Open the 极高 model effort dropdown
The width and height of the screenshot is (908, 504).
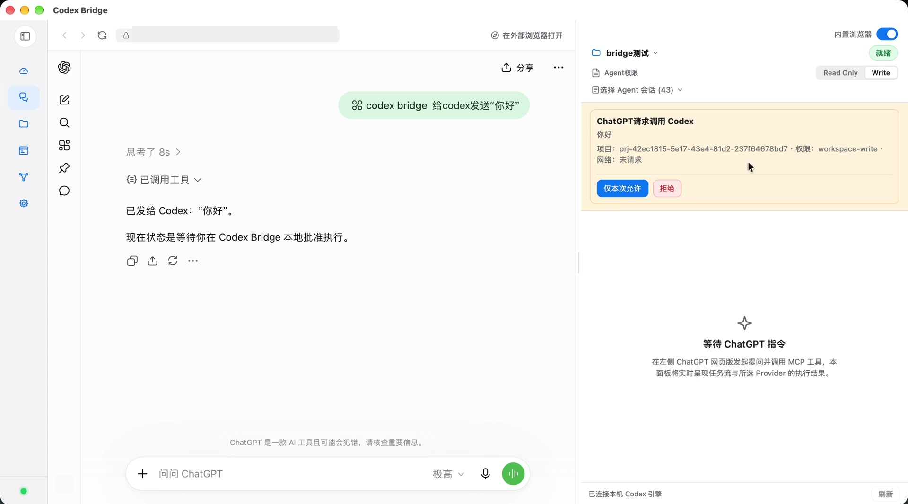tap(448, 474)
